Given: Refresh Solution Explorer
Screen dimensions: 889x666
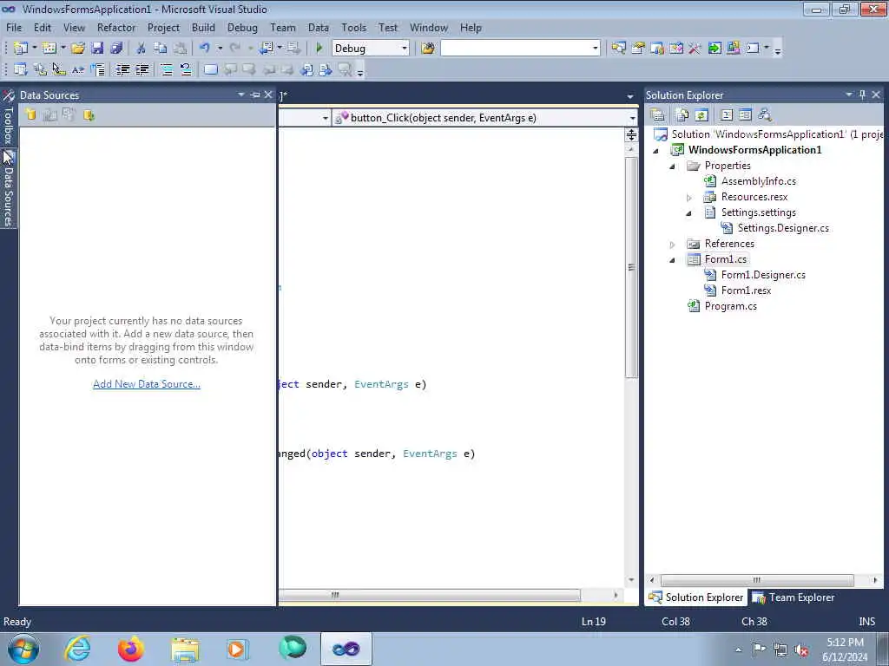Looking at the screenshot, I should 701,115.
